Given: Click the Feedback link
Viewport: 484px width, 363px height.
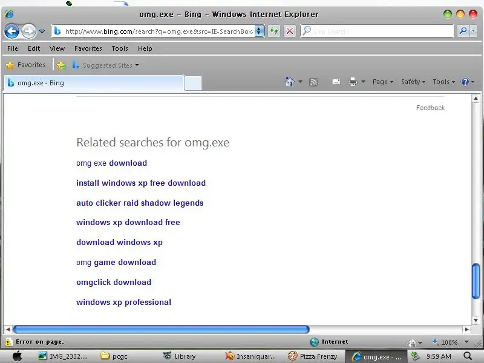Looking at the screenshot, I should coord(430,108).
